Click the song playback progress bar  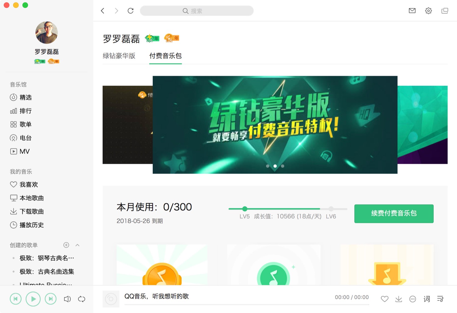point(247,304)
